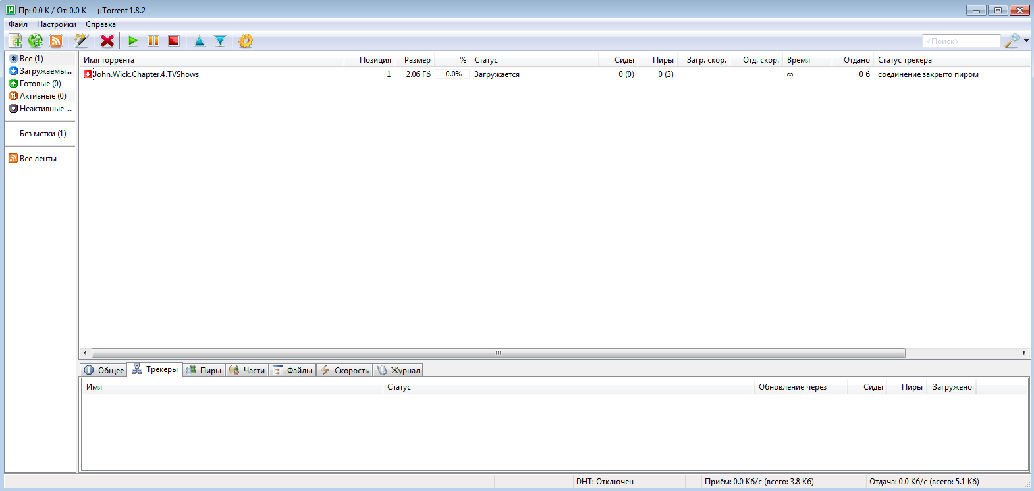1034x491 pixels.
Task: Select the Неактивные category
Action: [x=41, y=109]
